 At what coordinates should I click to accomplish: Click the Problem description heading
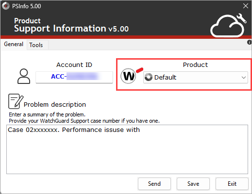55,105
